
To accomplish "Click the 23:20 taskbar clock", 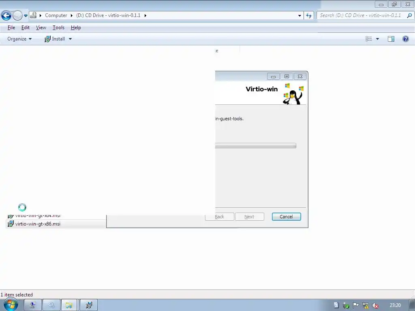I will click(395, 305).
